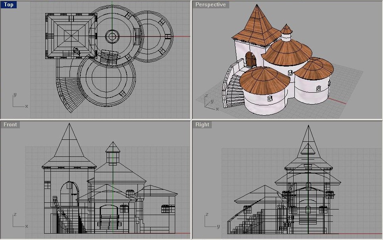Click the axis indicator in Front viewport
Viewport: 383px width, 240px height.
click(20, 220)
